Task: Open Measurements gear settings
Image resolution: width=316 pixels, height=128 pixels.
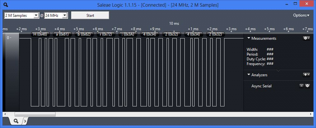Action: click(x=306, y=38)
